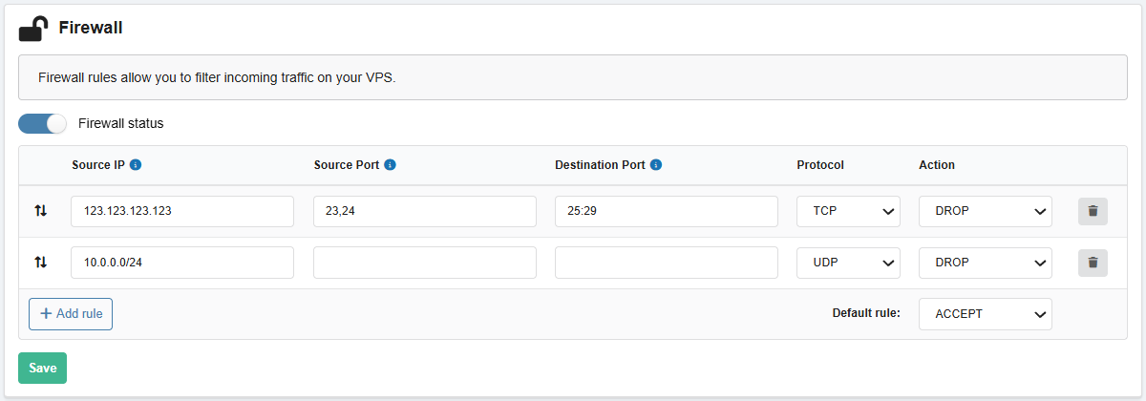Screen dimensions: 1146x401
Task: Open Action dropdown for the first rule
Action: tap(985, 211)
